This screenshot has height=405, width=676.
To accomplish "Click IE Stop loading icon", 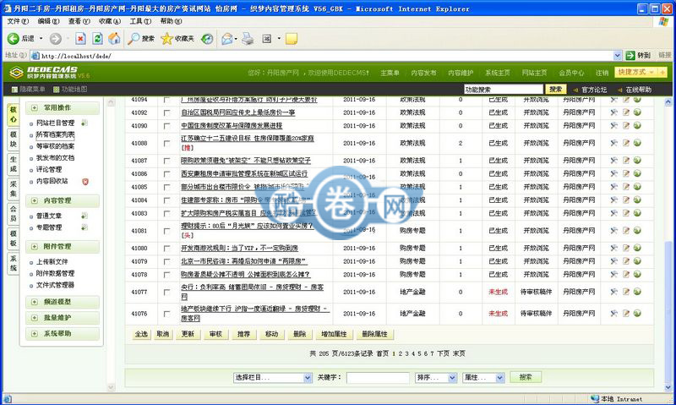I will [80, 39].
